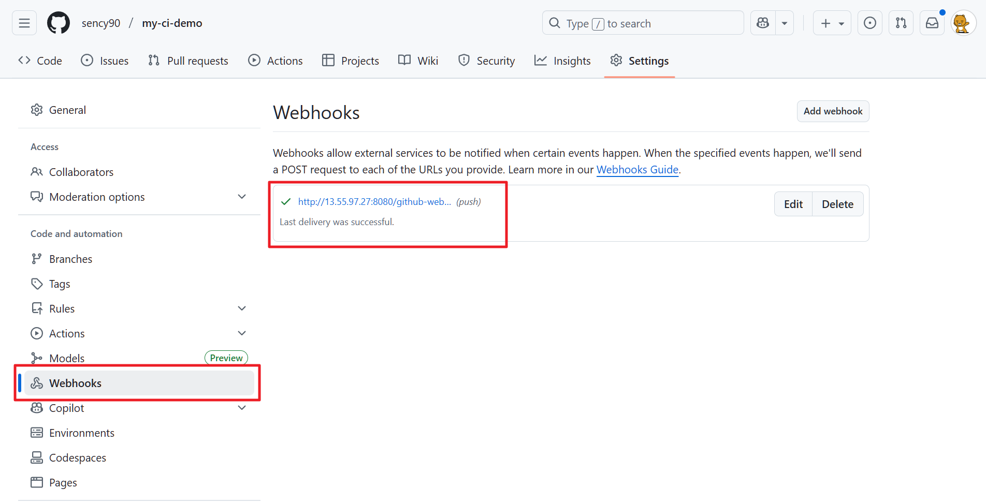This screenshot has height=503, width=986.
Task: Click the user profile avatar
Action: 963,23
